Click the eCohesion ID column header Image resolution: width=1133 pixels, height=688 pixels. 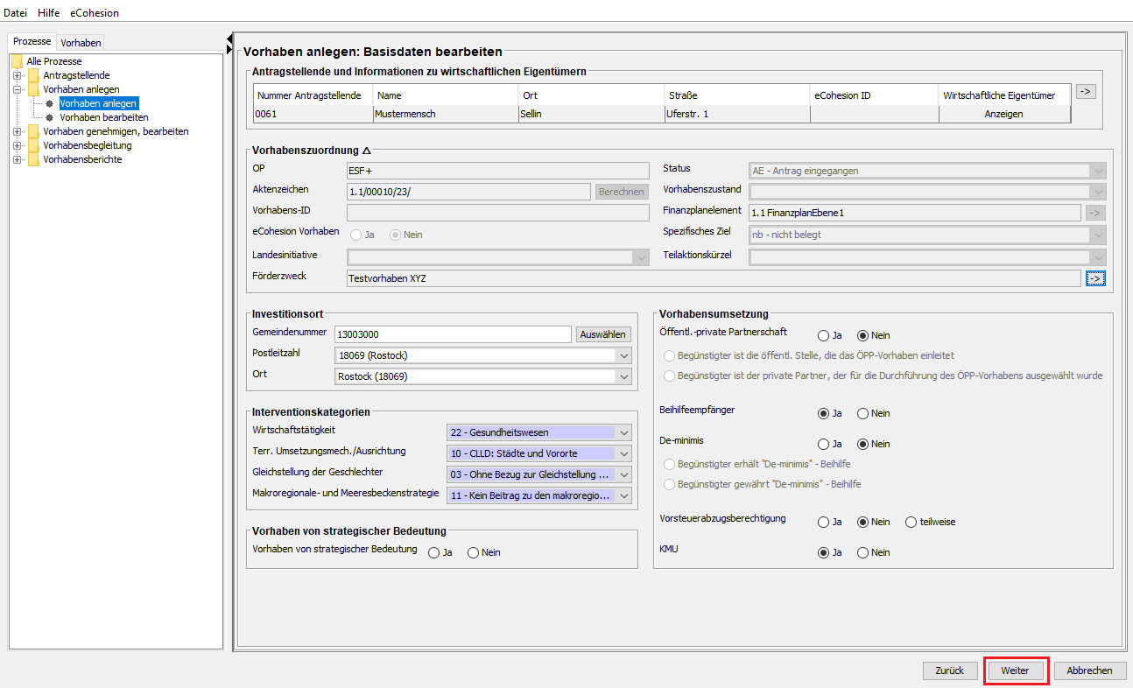click(874, 95)
